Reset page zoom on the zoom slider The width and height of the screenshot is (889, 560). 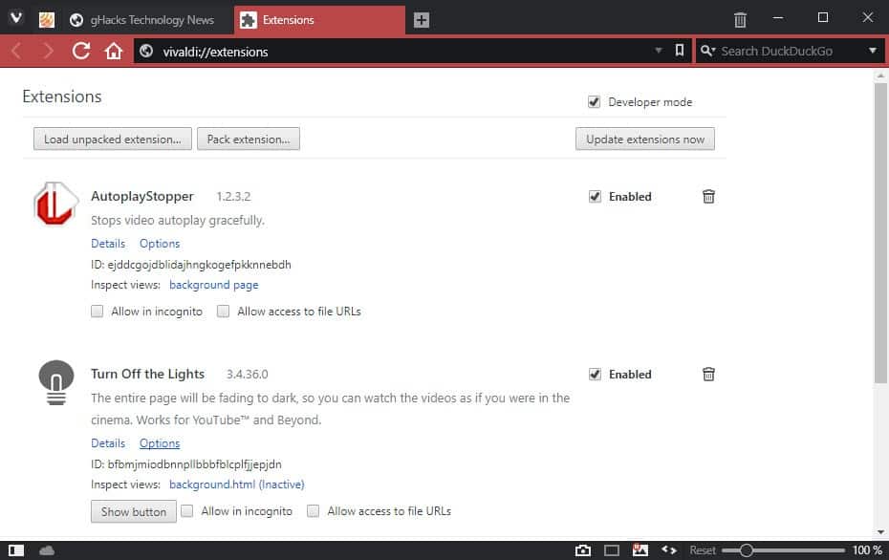tap(703, 549)
